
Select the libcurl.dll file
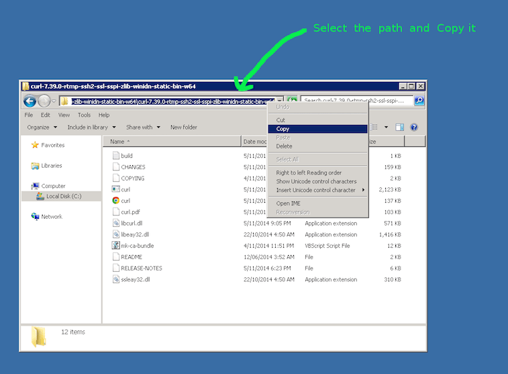coord(131,223)
